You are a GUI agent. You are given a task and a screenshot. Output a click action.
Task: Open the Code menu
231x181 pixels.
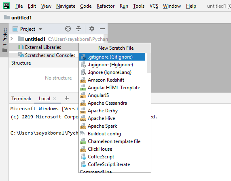coord(86,6)
